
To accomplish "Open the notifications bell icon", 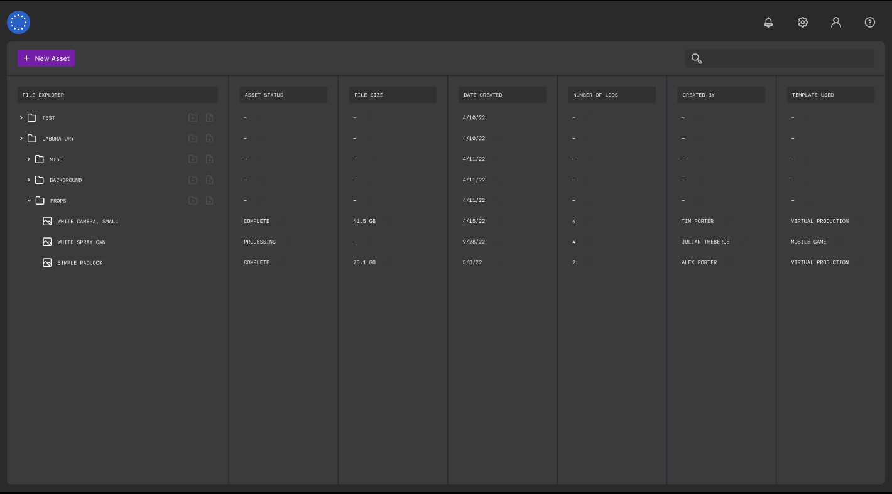I will click(x=768, y=22).
